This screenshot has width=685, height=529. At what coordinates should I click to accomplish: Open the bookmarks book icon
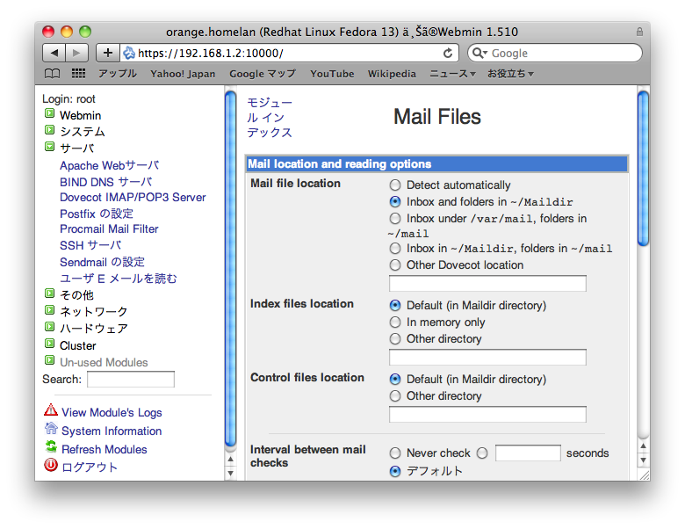53,74
